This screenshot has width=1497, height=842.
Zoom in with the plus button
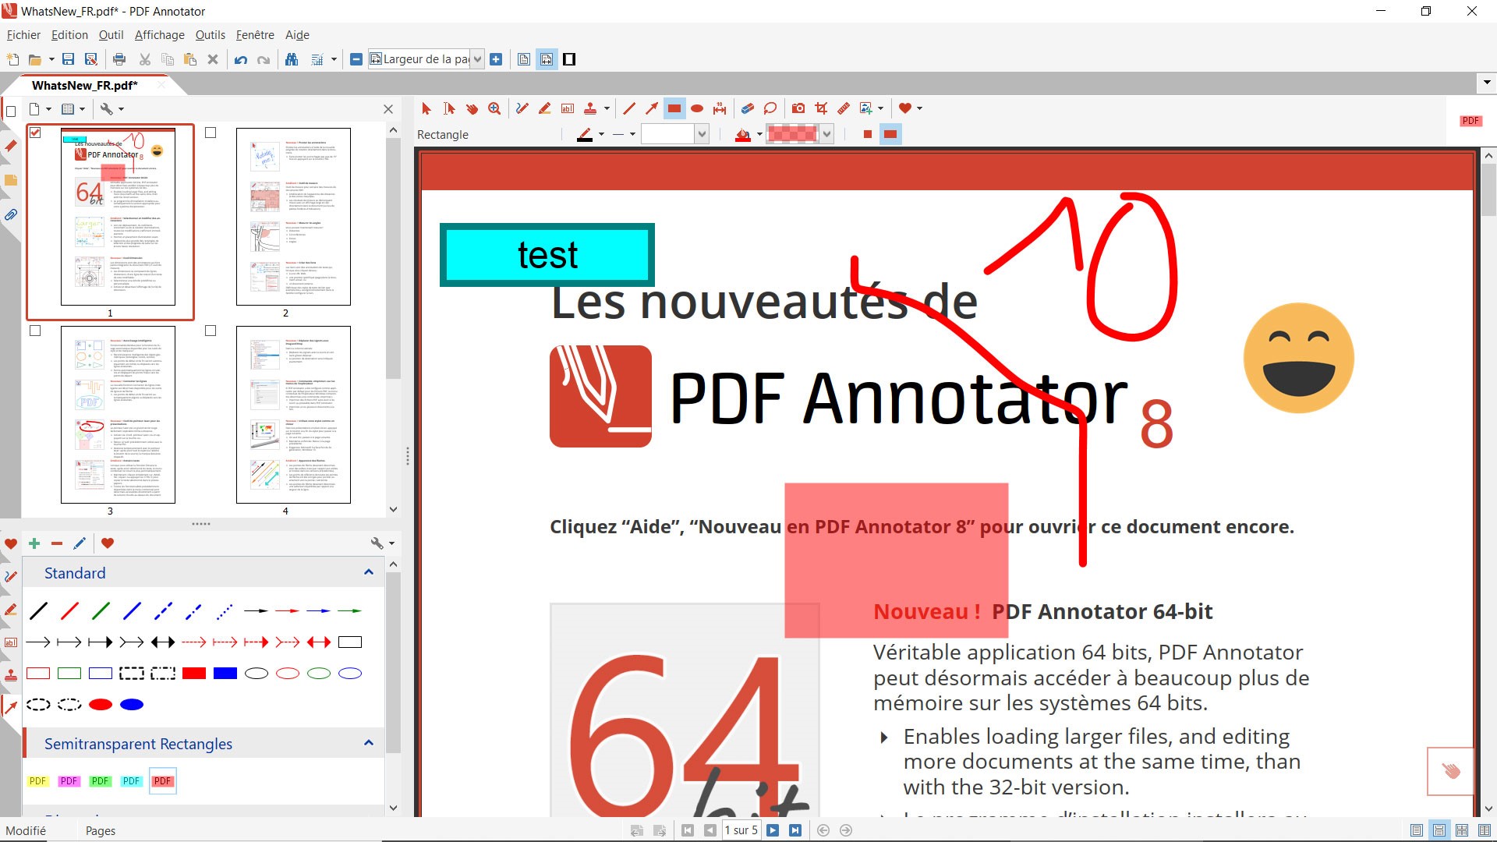(496, 59)
